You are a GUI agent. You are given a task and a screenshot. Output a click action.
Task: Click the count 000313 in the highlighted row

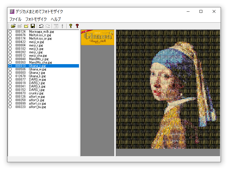21,66
